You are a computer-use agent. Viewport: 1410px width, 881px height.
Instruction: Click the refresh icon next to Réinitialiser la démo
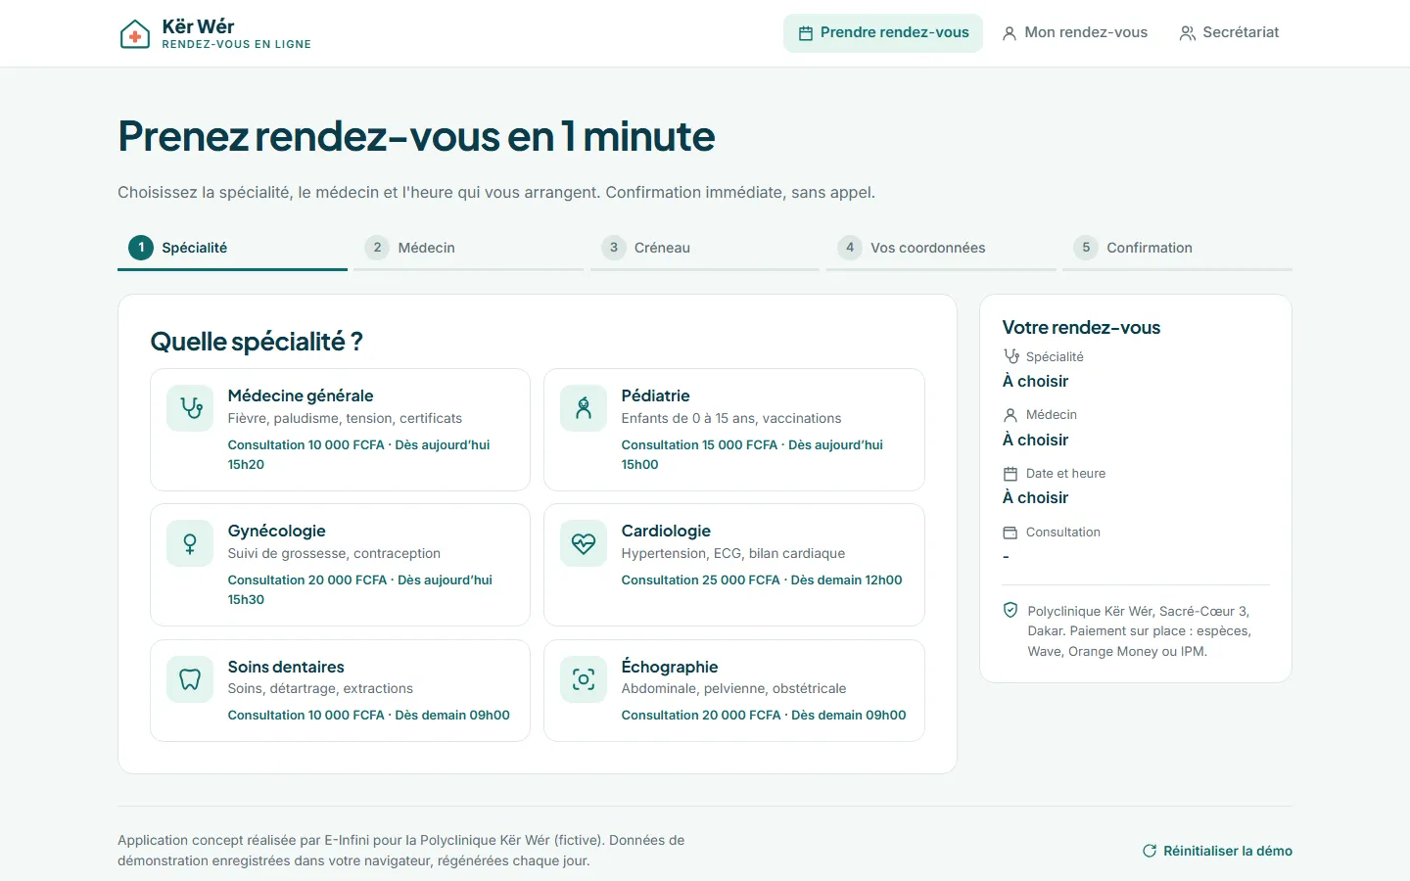click(x=1150, y=851)
